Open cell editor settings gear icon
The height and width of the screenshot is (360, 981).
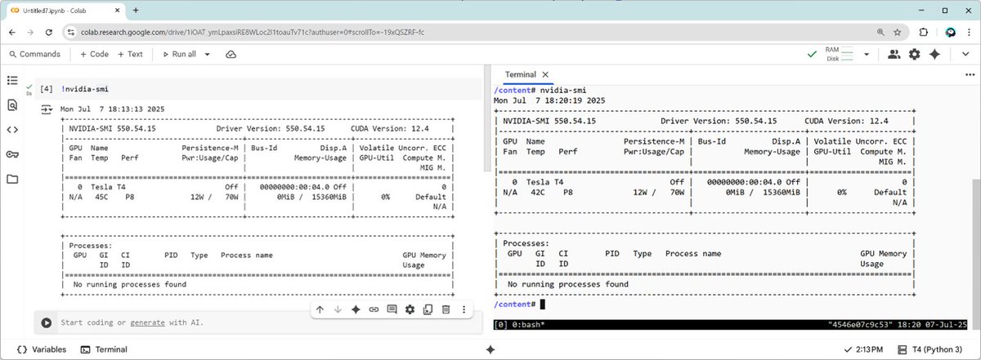click(x=410, y=309)
